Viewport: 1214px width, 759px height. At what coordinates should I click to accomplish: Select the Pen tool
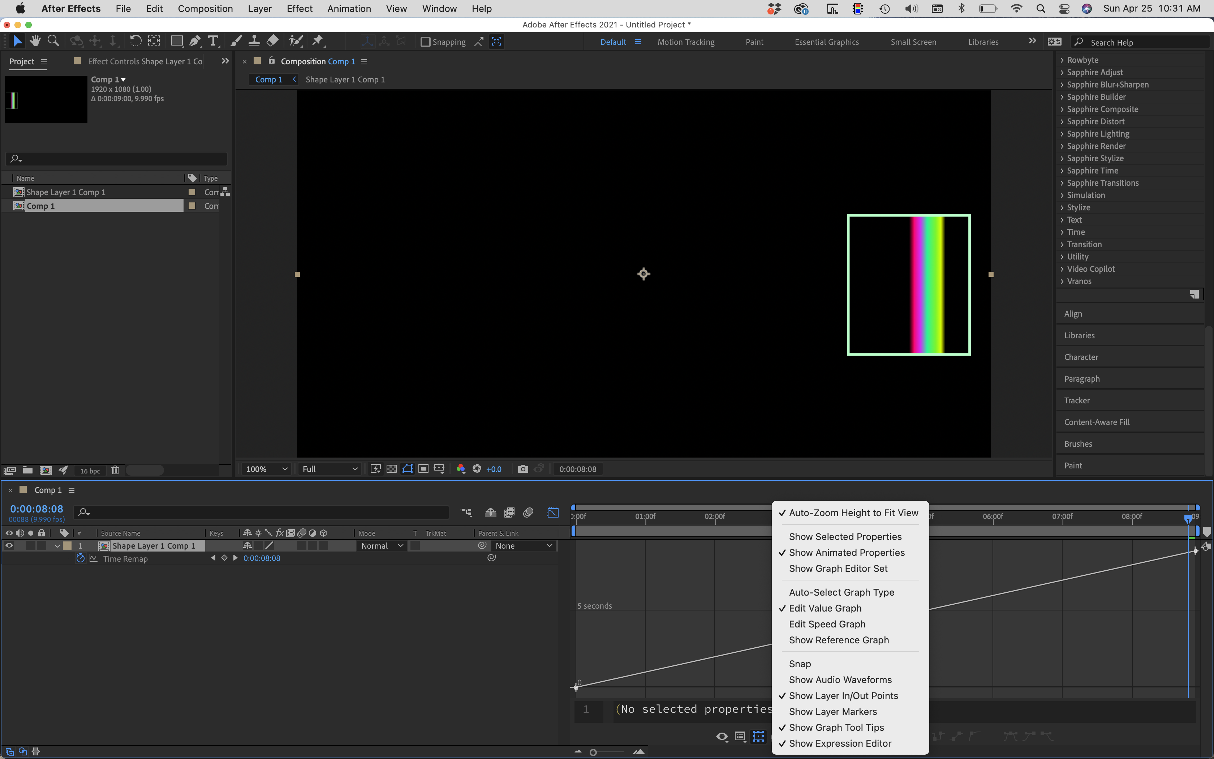[x=195, y=40]
